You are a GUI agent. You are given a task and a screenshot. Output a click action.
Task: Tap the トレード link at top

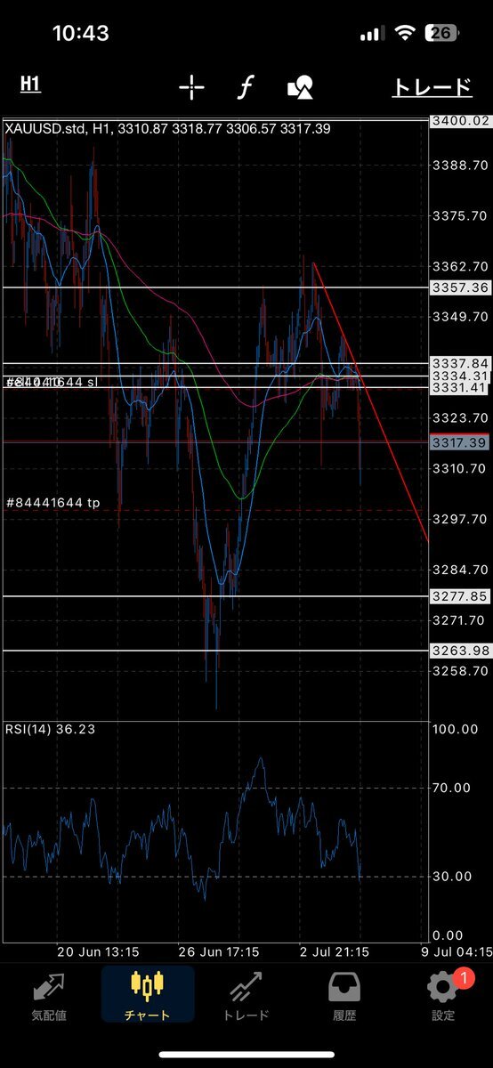click(x=432, y=86)
